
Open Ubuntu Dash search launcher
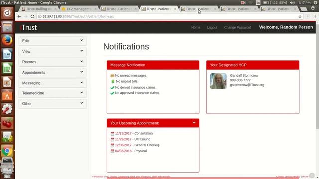(7, 13)
